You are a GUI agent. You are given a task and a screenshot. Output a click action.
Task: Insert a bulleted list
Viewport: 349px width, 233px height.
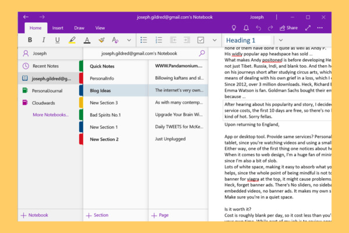click(144, 40)
